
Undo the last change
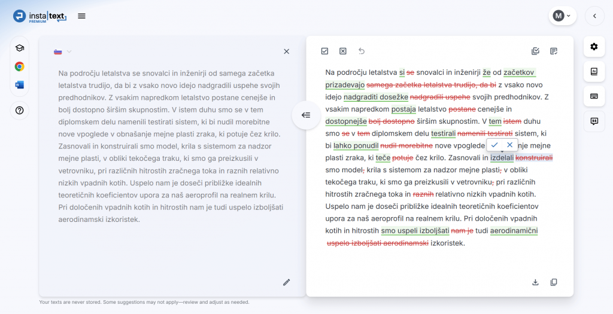(361, 51)
